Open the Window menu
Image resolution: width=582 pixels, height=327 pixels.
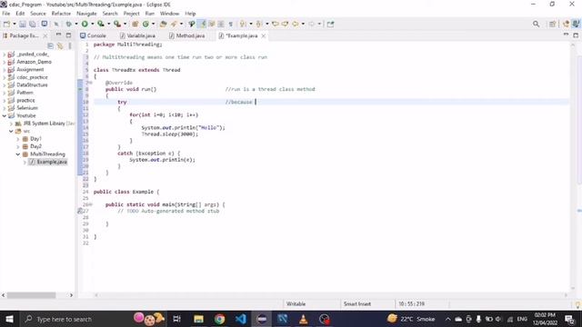[169, 14]
